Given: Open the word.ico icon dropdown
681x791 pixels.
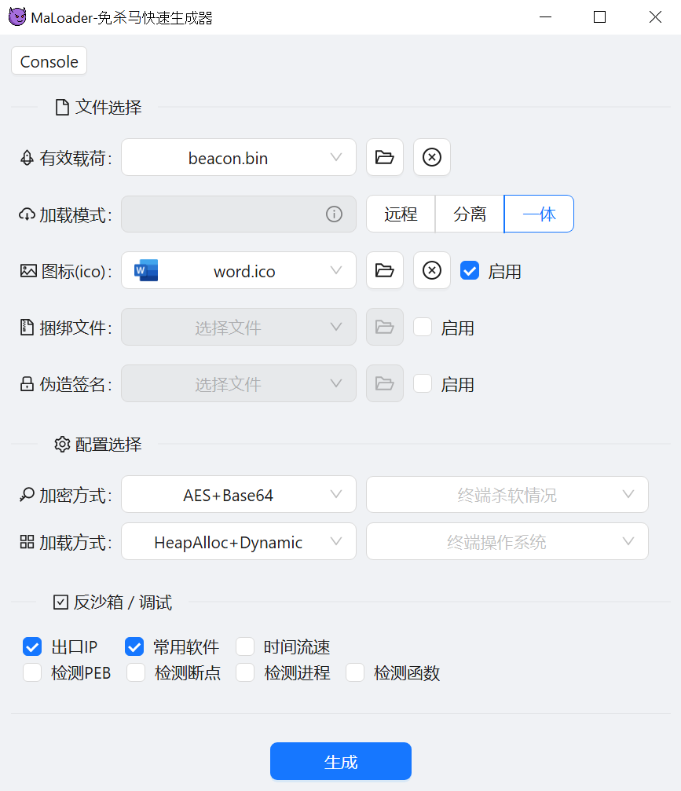Looking at the screenshot, I should coord(239,270).
